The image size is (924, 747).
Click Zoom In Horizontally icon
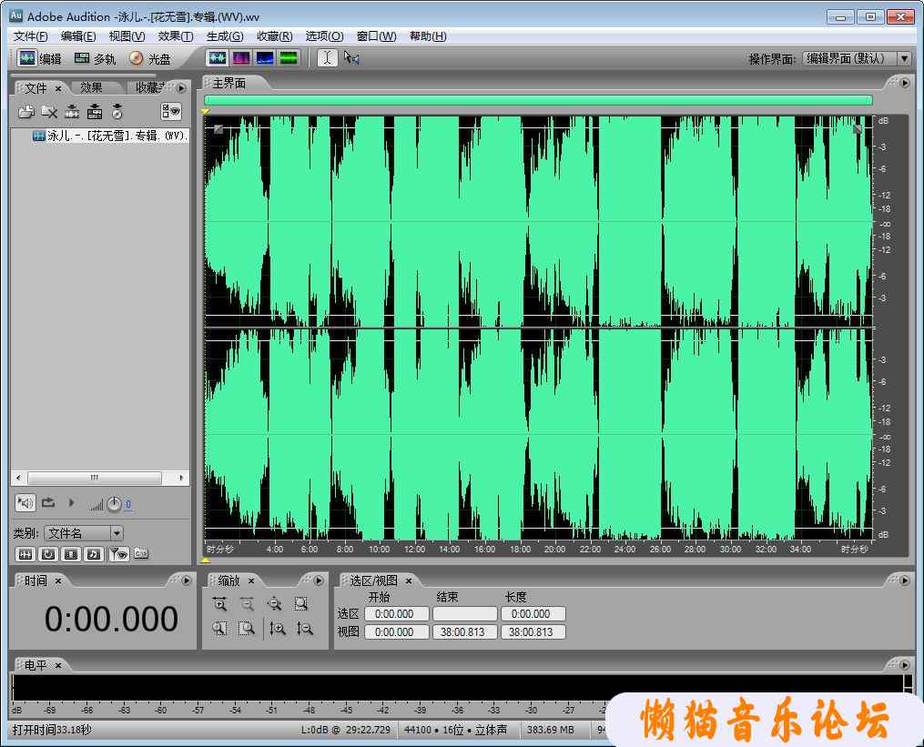[219, 604]
